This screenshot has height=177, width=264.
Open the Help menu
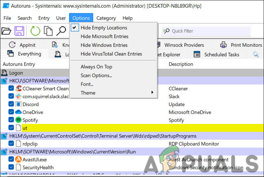pos(128,18)
